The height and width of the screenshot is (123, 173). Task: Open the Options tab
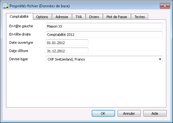pos(42,17)
